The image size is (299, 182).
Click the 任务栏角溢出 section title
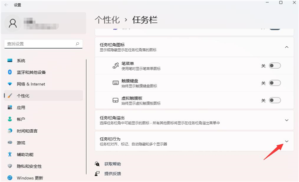pyautogui.click(x=112, y=118)
